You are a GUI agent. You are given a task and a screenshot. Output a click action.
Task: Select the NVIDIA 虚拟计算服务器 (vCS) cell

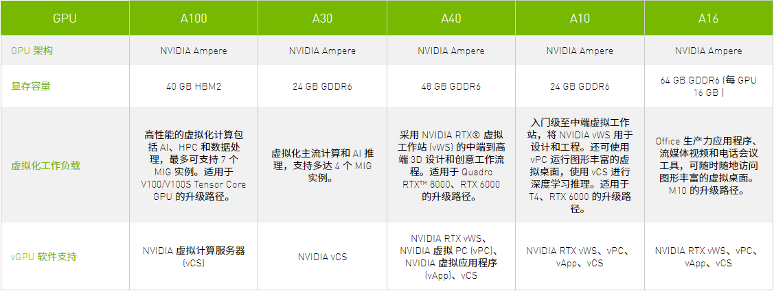(x=194, y=257)
